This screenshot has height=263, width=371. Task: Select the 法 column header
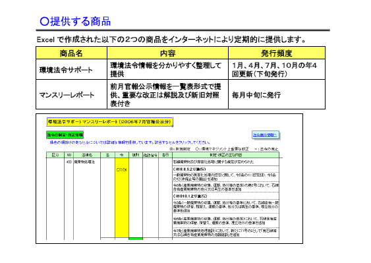click(x=107, y=155)
